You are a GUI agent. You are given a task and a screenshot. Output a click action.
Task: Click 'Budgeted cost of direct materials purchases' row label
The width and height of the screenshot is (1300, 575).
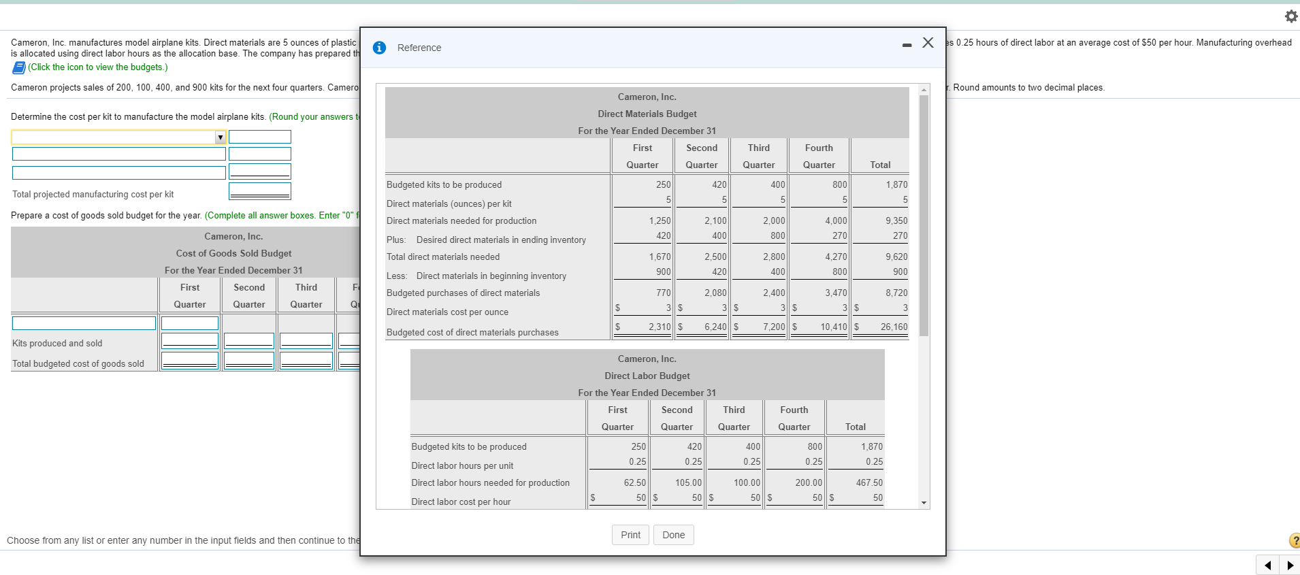tap(472, 333)
